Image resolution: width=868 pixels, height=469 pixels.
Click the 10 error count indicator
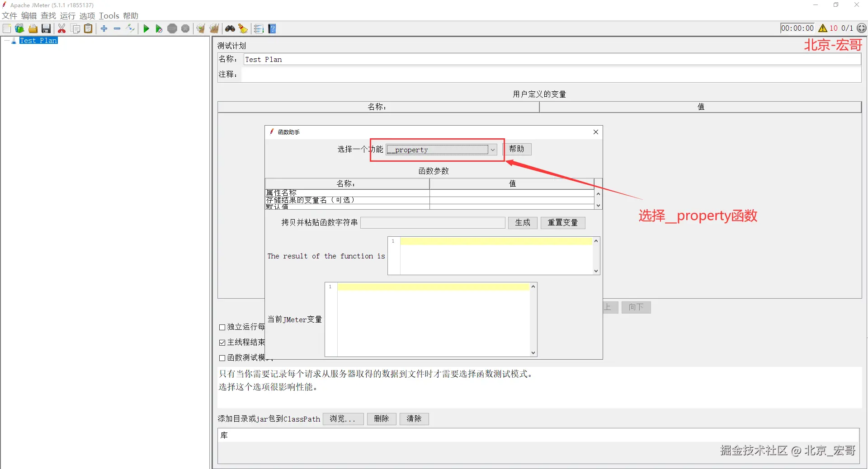[833, 28]
